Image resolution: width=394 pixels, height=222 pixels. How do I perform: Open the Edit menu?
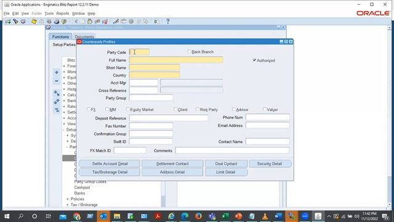(15, 14)
